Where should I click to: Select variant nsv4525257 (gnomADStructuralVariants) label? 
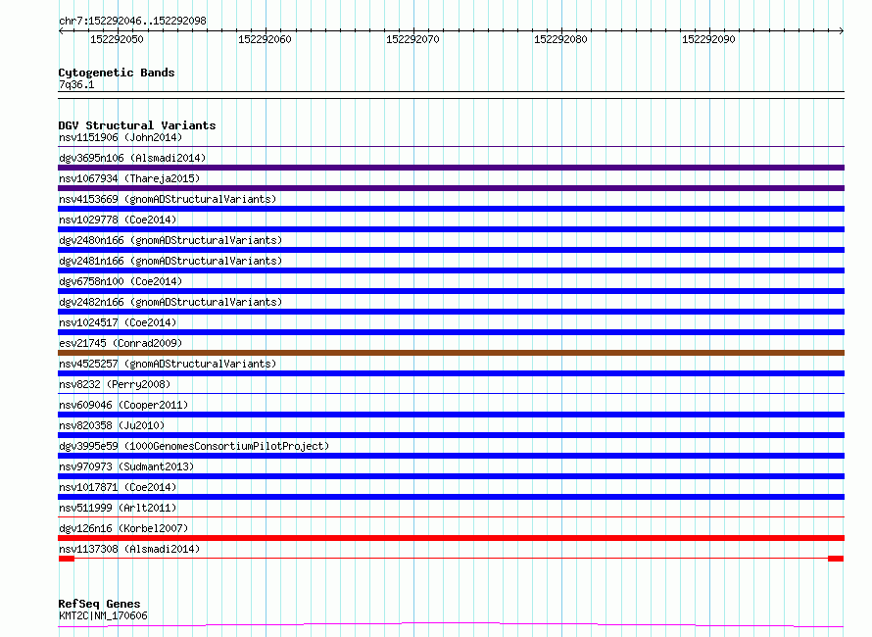(x=168, y=364)
